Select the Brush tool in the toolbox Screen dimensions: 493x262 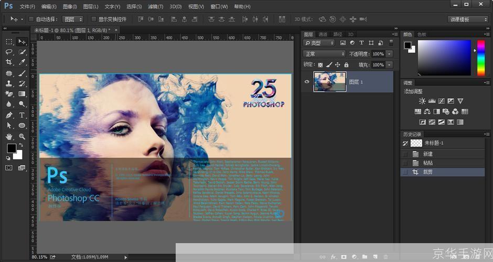pos(22,73)
